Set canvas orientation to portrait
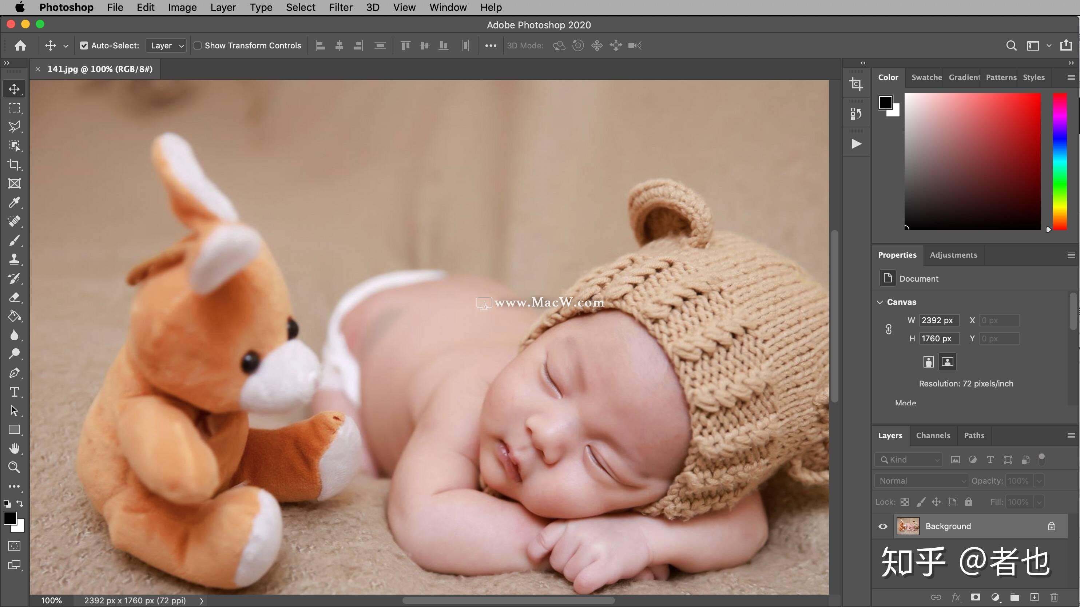The image size is (1080, 607). pyautogui.click(x=929, y=362)
